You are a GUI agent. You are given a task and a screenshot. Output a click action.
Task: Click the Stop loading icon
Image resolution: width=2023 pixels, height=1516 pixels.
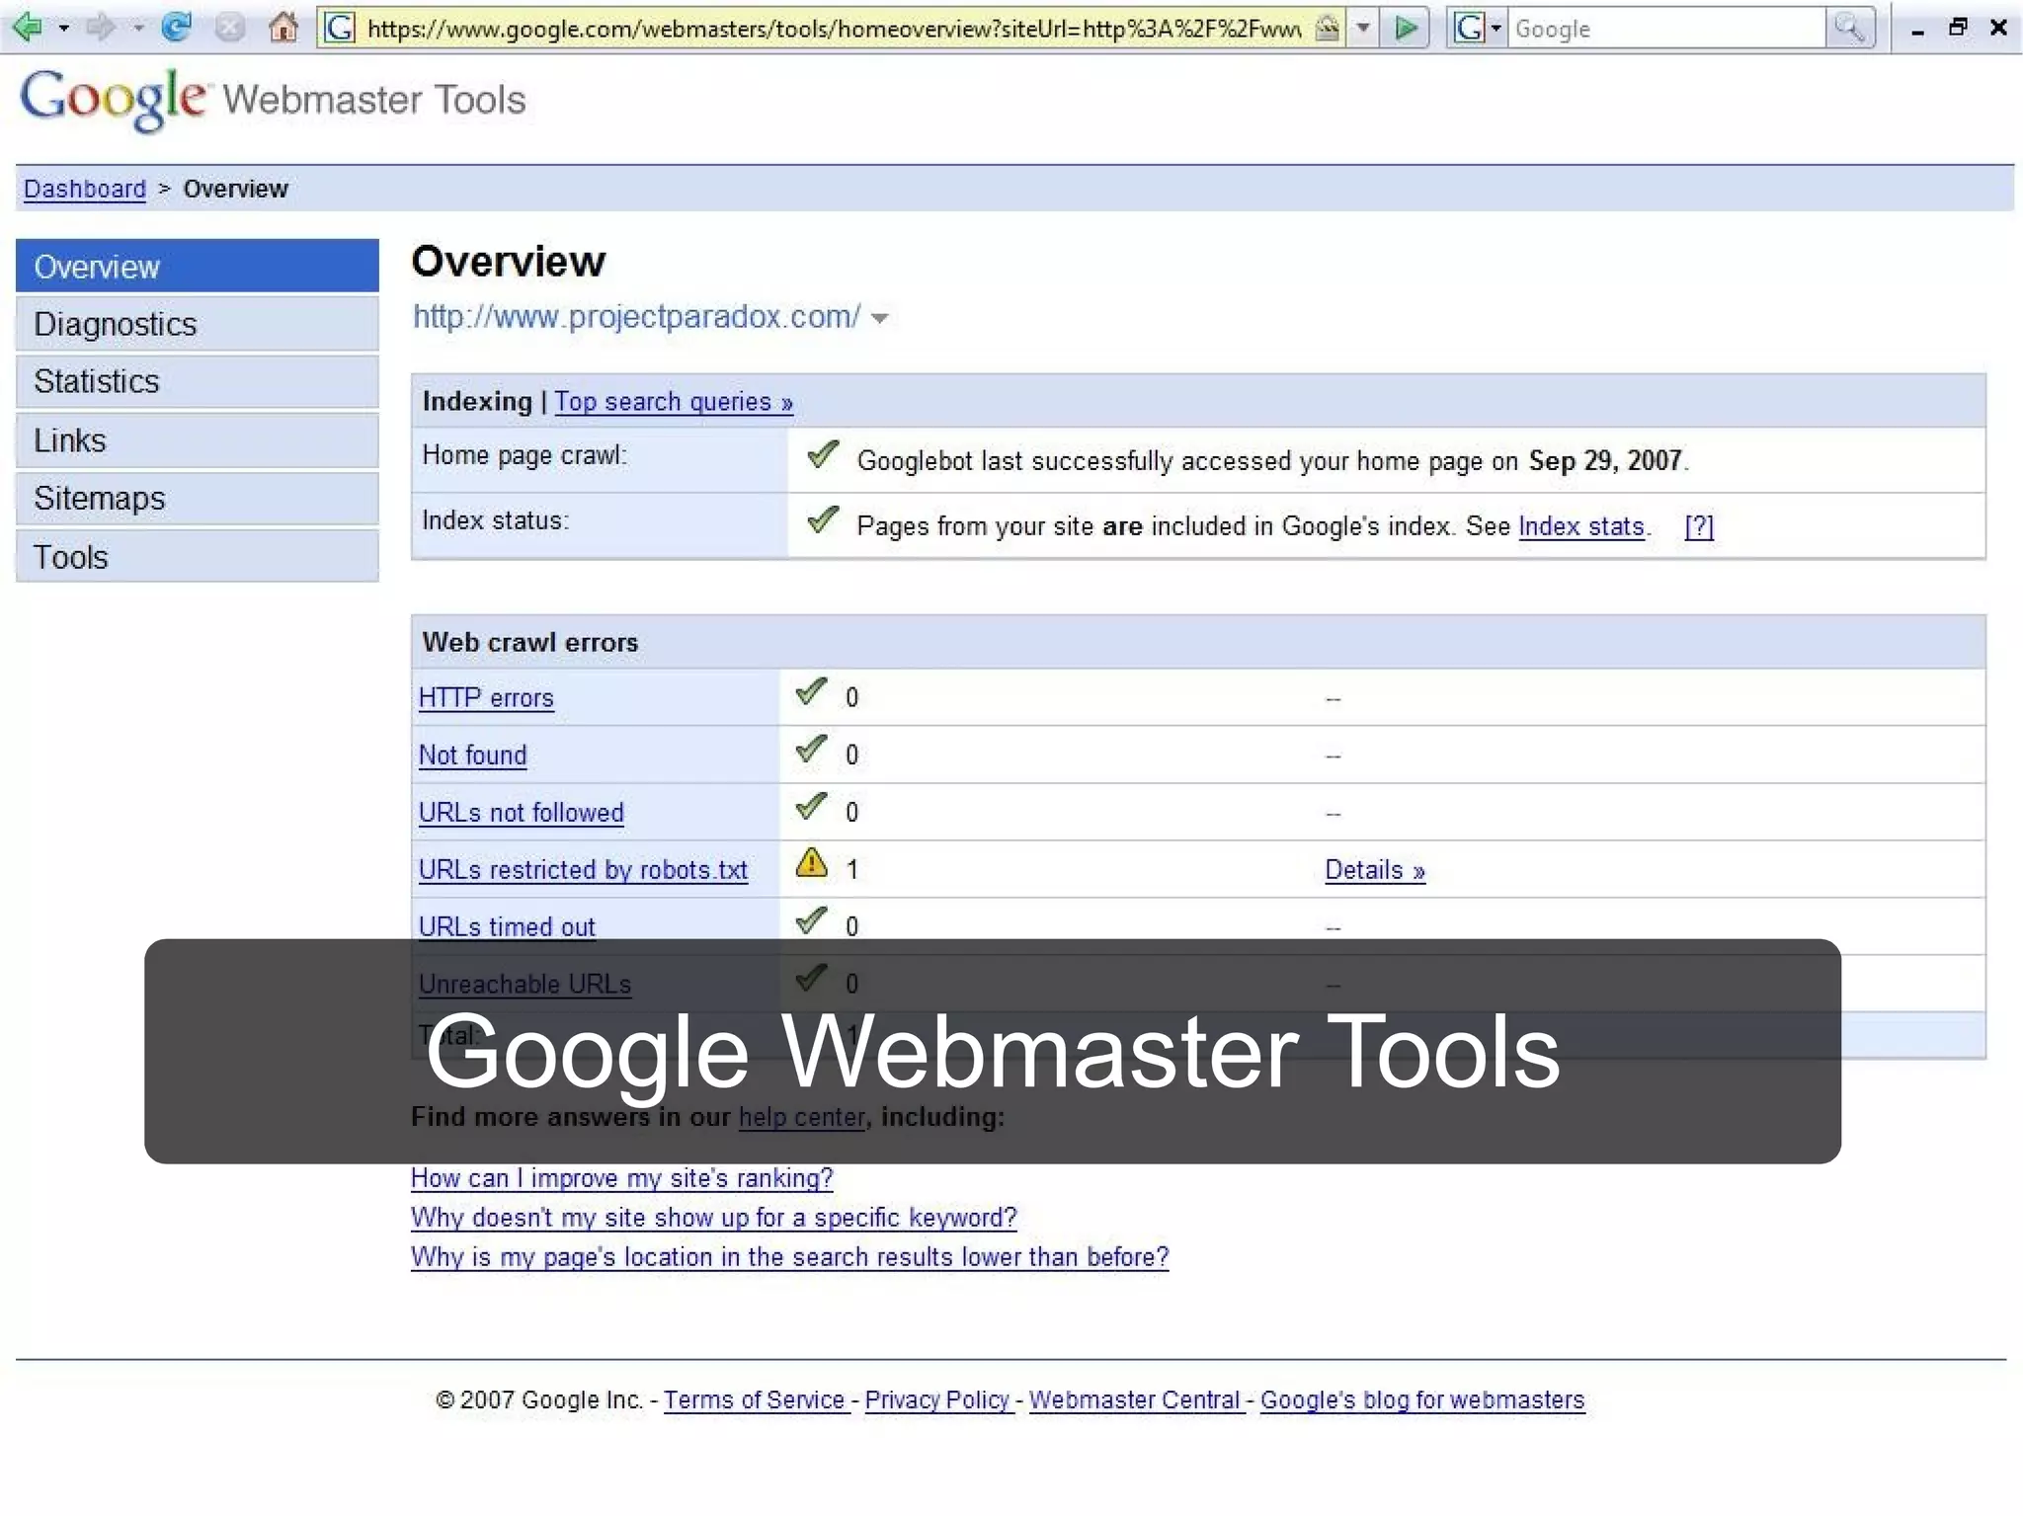point(229,28)
